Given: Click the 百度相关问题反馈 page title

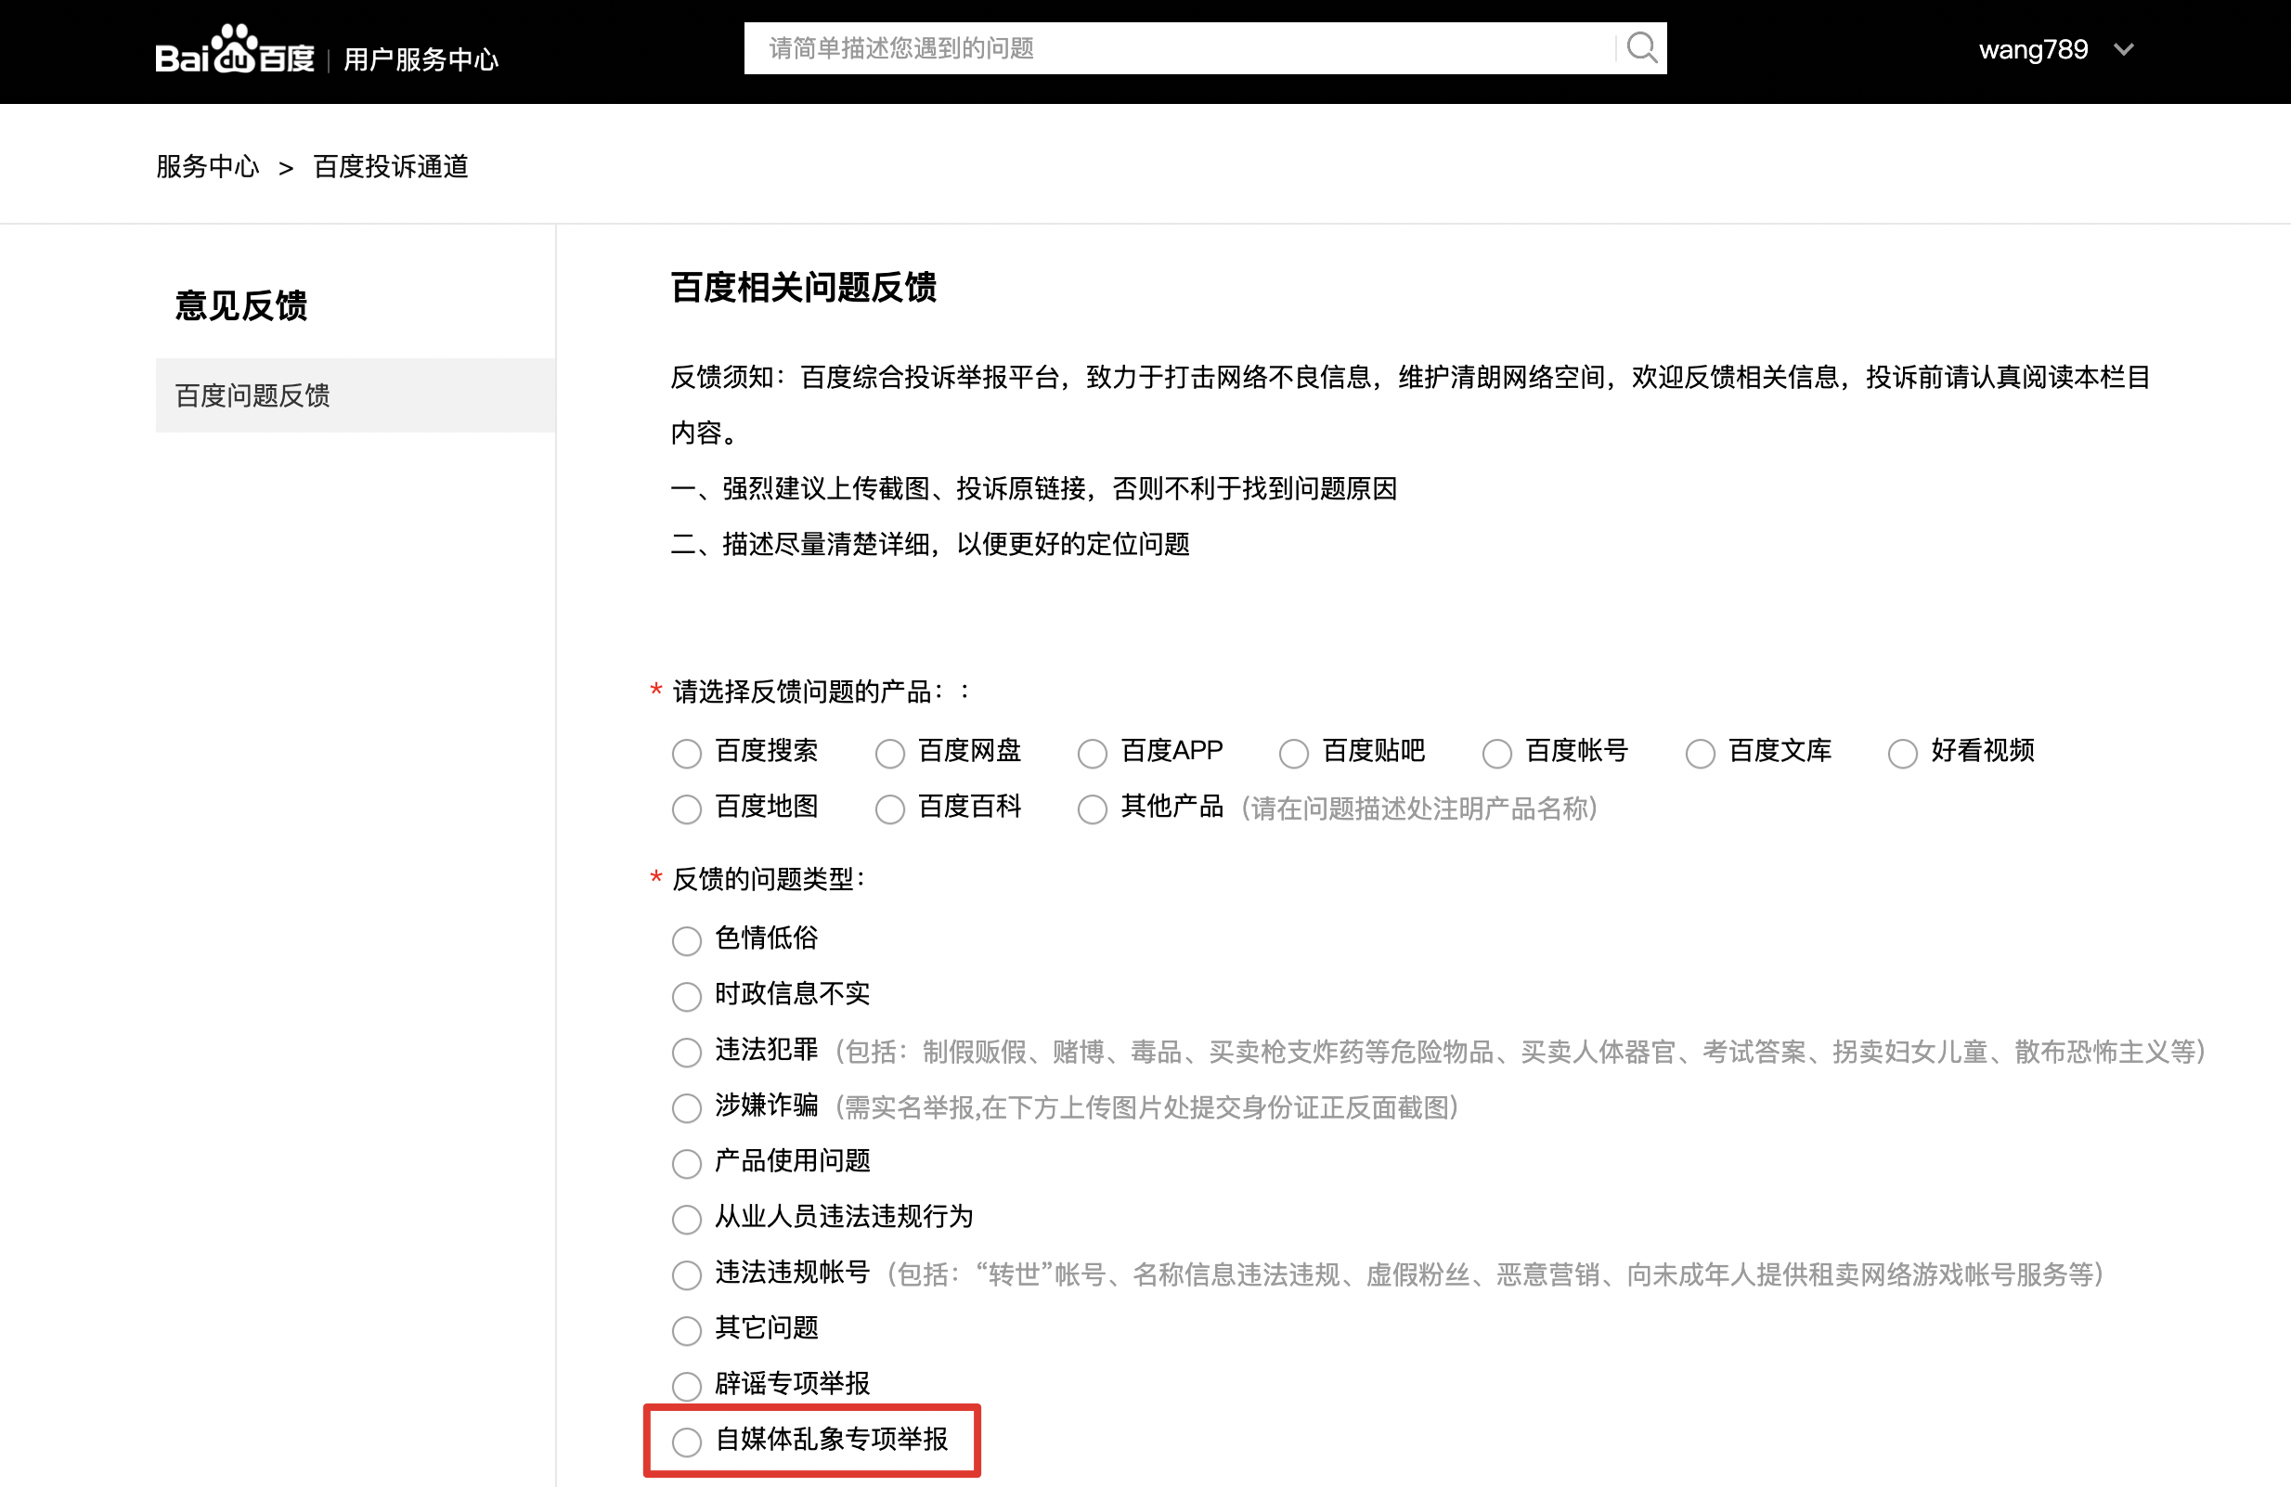Looking at the screenshot, I should [x=804, y=287].
